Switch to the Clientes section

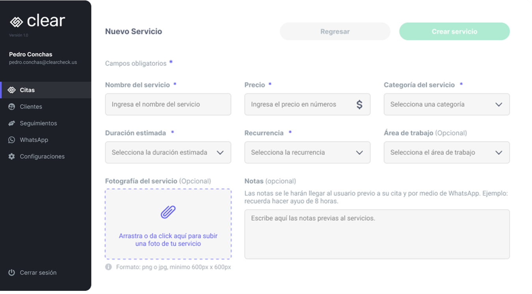pyautogui.click(x=31, y=106)
